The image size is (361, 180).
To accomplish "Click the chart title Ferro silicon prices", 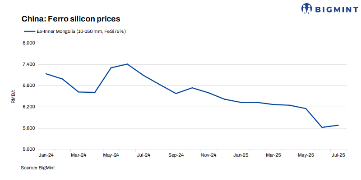I will click(70, 19).
